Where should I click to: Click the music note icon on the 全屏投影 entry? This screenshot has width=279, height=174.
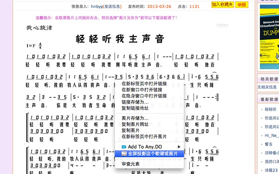(124, 154)
